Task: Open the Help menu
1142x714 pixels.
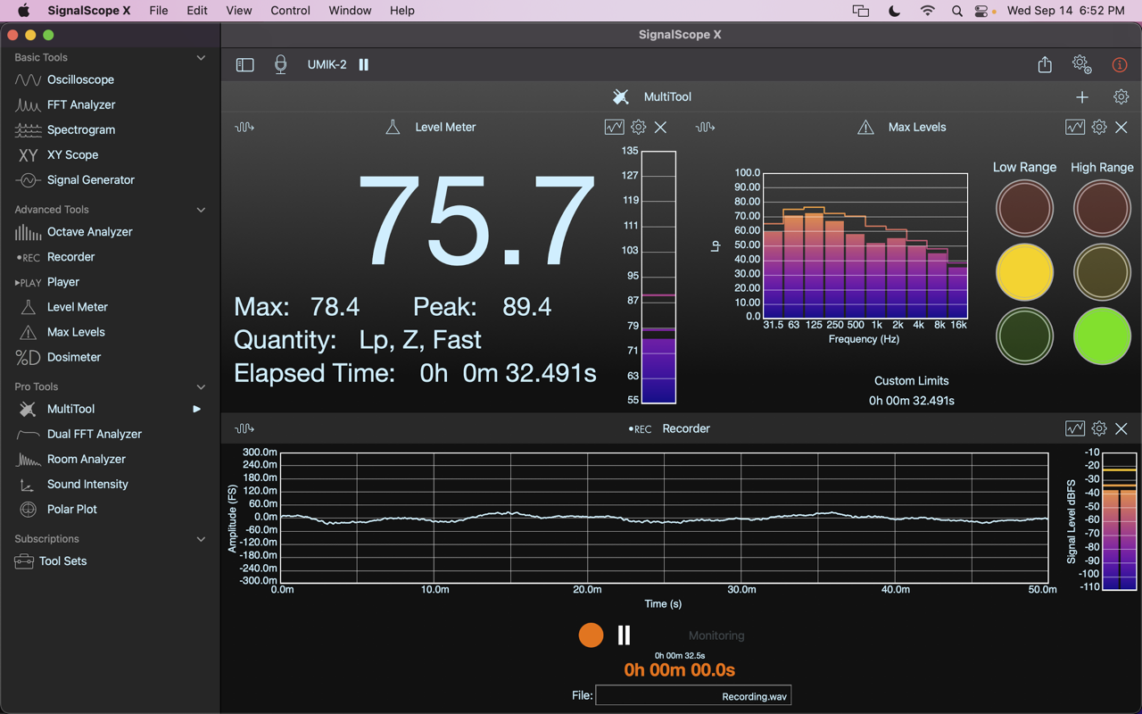Action: point(401,11)
